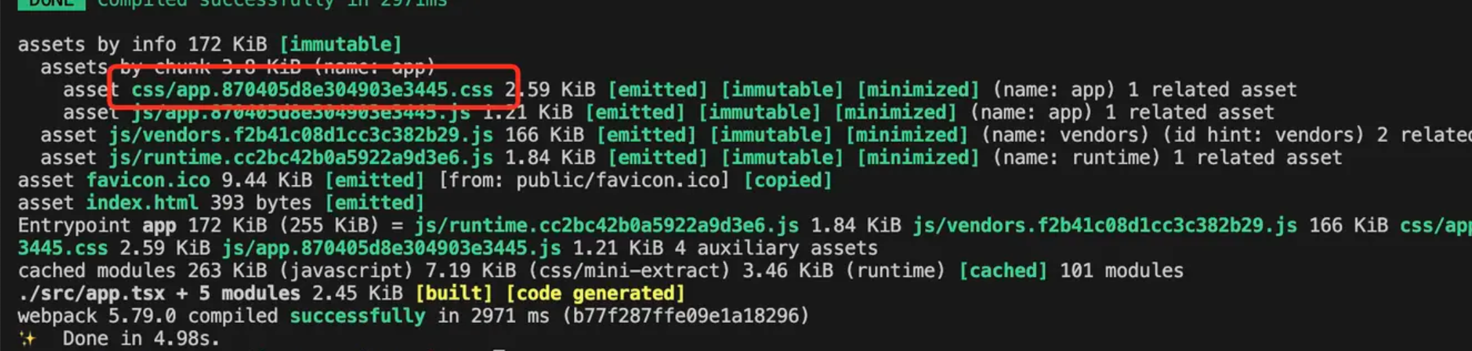This screenshot has height=351, width=1472.
Task: Open the index.html asset name
Action: pos(142,203)
